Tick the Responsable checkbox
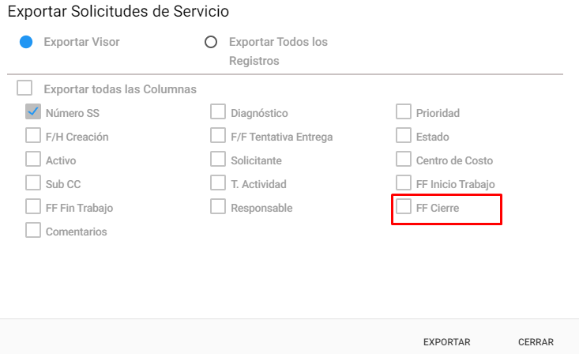The height and width of the screenshot is (354, 579). tap(218, 206)
